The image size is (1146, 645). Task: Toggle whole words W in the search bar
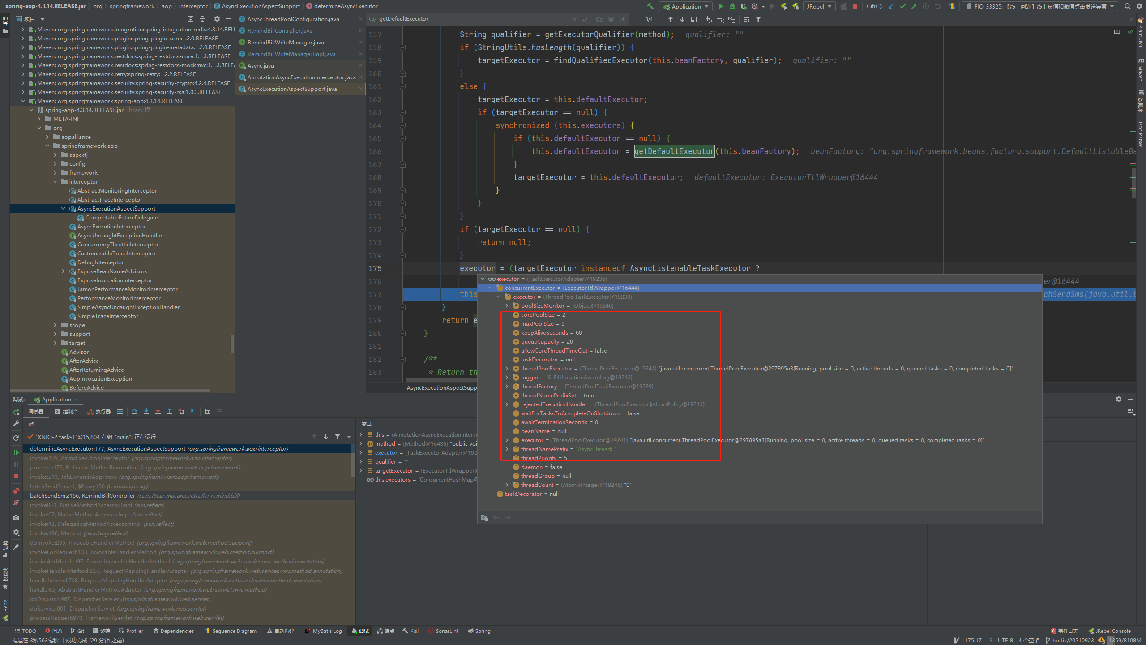pos(611,19)
